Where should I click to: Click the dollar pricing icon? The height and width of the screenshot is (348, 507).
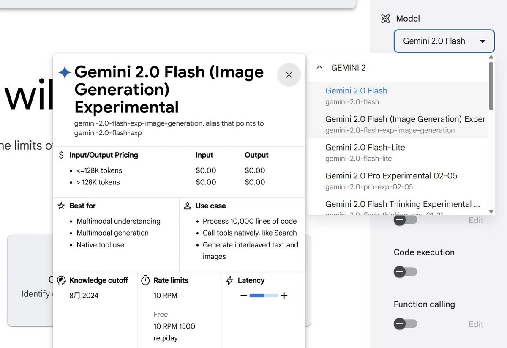click(x=62, y=155)
